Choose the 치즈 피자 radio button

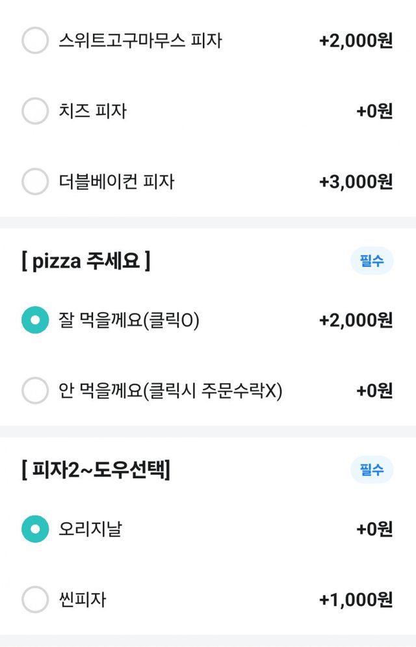[35, 111]
